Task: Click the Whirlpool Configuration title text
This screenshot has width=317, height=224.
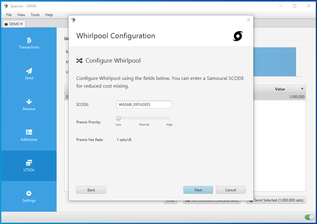Action: coord(116,36)
